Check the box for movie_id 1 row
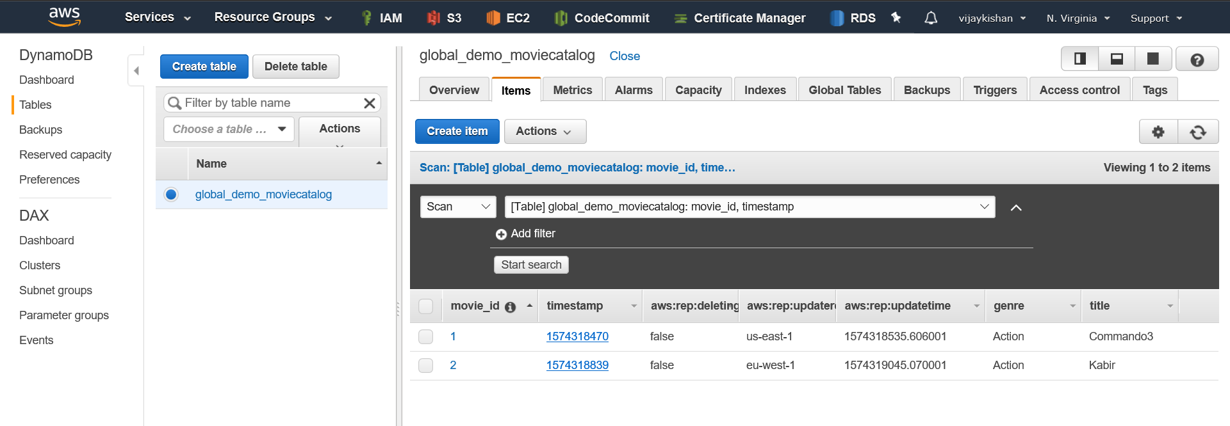 click(x=425, y=336)
